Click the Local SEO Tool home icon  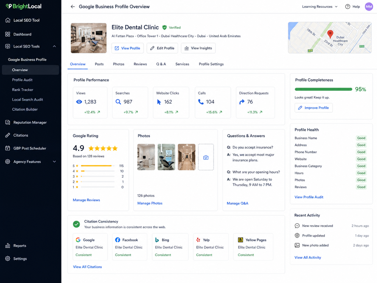8,20
